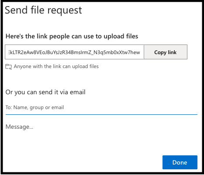Click the 'Or you can send it via email' label
The width and height of the screenshot is (204, 175).
[45, 92]
